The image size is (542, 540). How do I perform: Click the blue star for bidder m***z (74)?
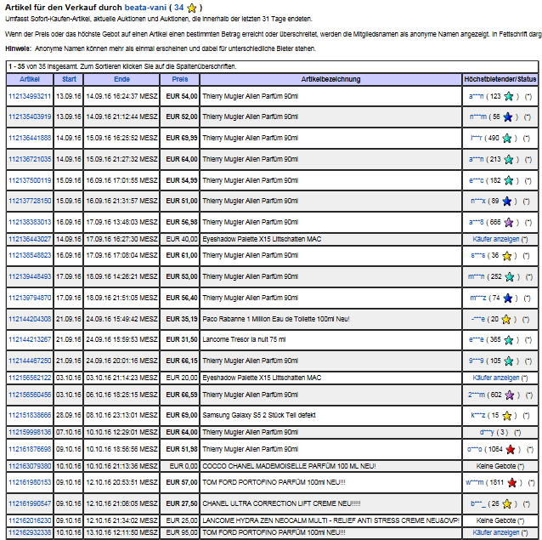[508, 298]
